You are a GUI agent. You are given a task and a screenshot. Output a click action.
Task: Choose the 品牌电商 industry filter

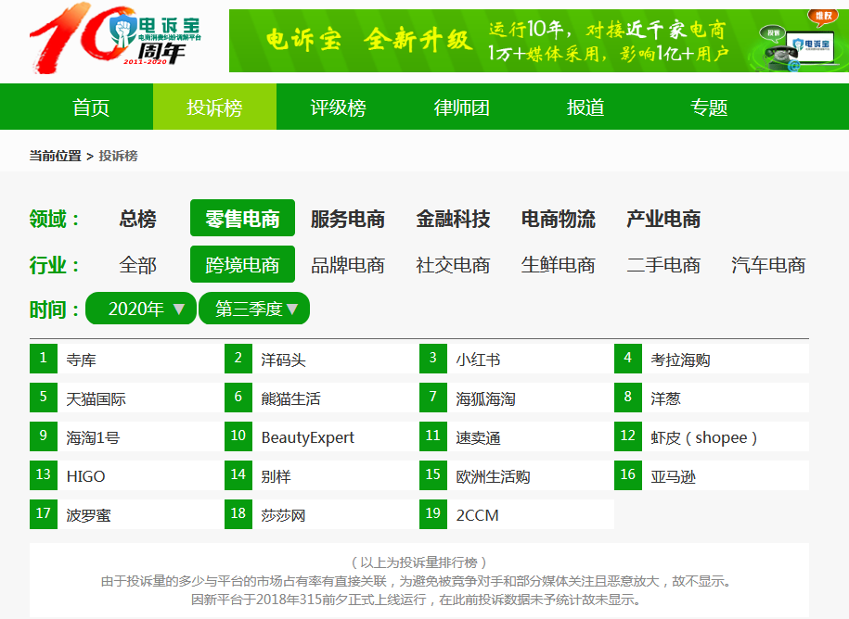[347, 265]
